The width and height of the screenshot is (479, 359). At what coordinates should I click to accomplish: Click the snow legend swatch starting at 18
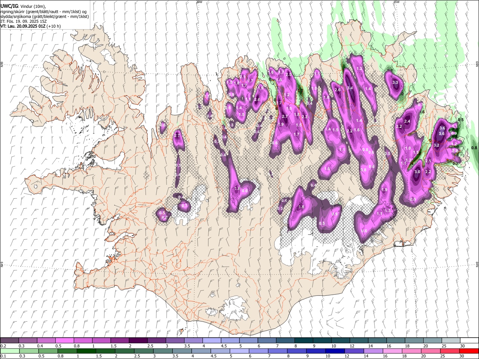click(414, 341)
